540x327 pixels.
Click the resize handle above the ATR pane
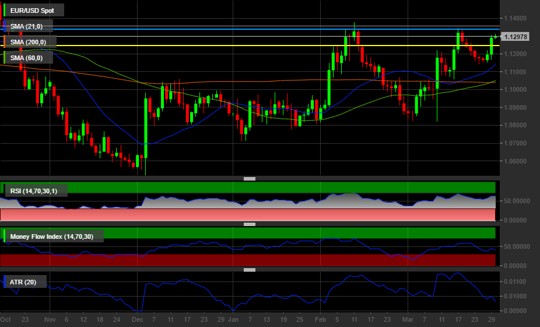pyautogui.click(x=250, y=270)
